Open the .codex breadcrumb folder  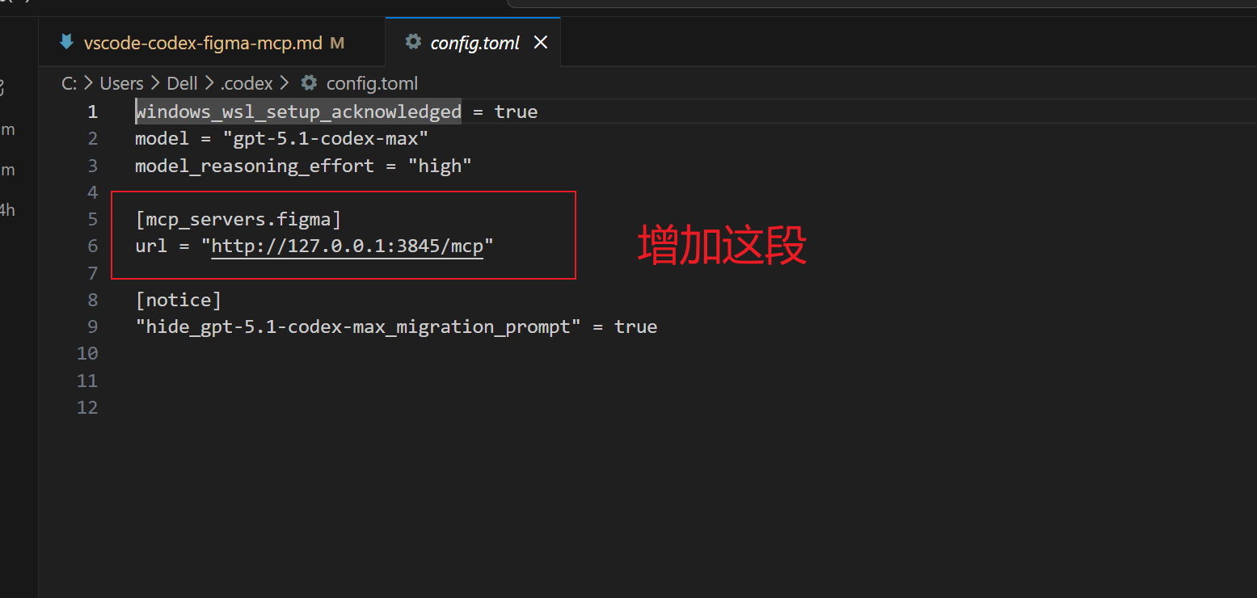point(247,83)
